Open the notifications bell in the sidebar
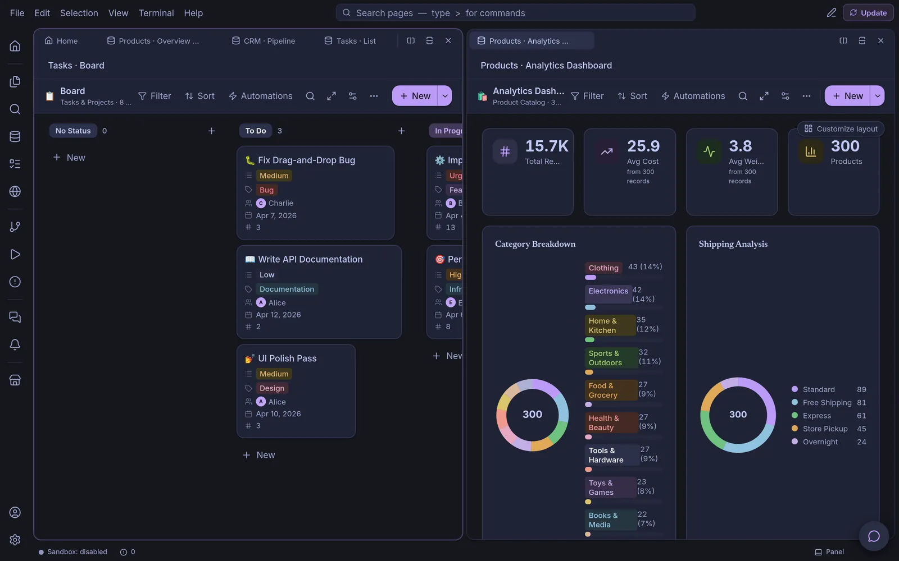This screenshot has width=899, height=561. [15, 344]
